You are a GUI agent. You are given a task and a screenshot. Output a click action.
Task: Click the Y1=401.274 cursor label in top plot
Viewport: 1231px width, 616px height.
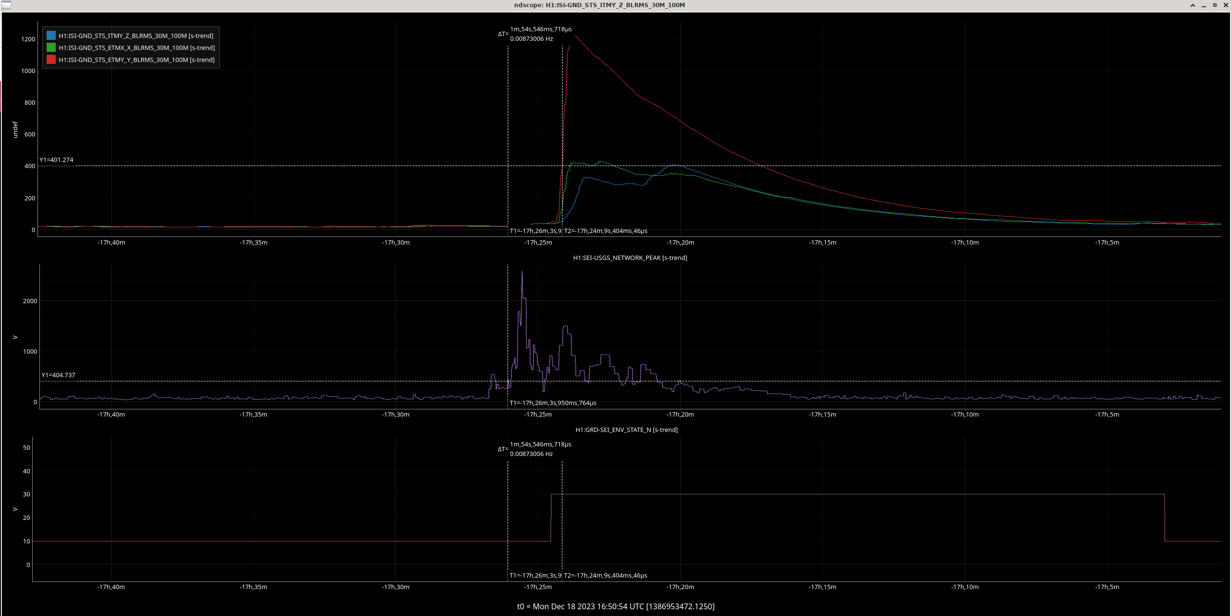57,160
